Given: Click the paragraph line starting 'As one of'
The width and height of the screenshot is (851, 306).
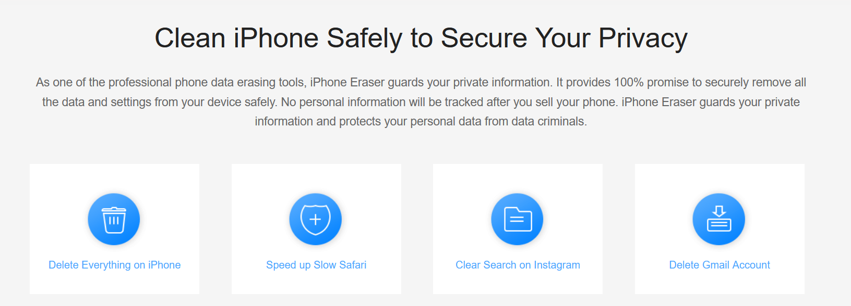Looking at the screenshot, I should 421,83.
